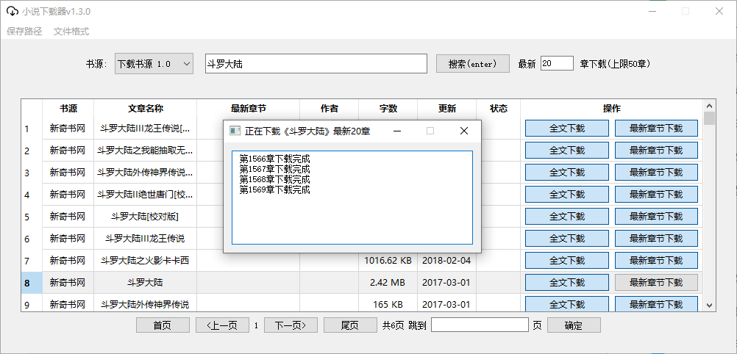Open the 保存路径 menu
This screenshot has height=354, width=737.
pyautogui.click(x=24, y=32)
